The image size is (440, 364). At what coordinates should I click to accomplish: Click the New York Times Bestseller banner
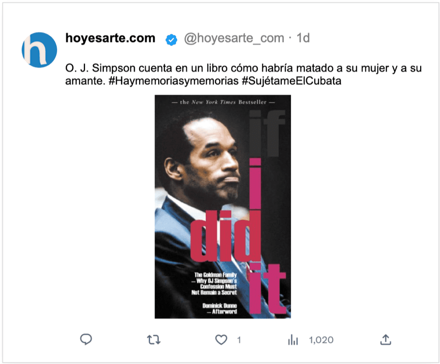tap(223, 102)
